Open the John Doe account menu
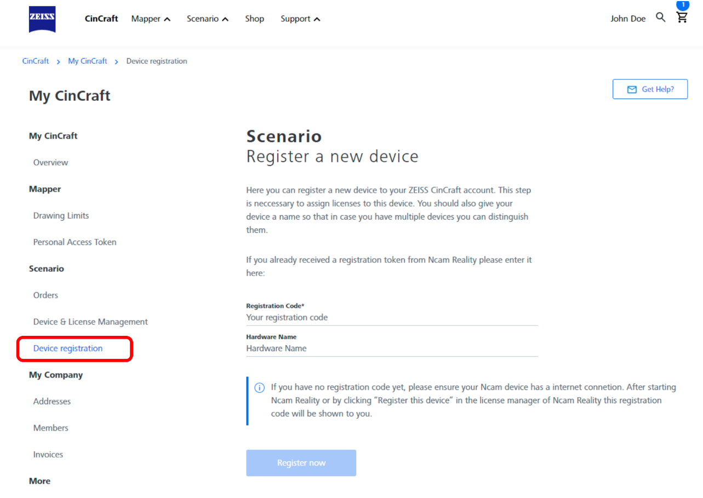Screen dimensions: 703x498 (x=628, y=19)
